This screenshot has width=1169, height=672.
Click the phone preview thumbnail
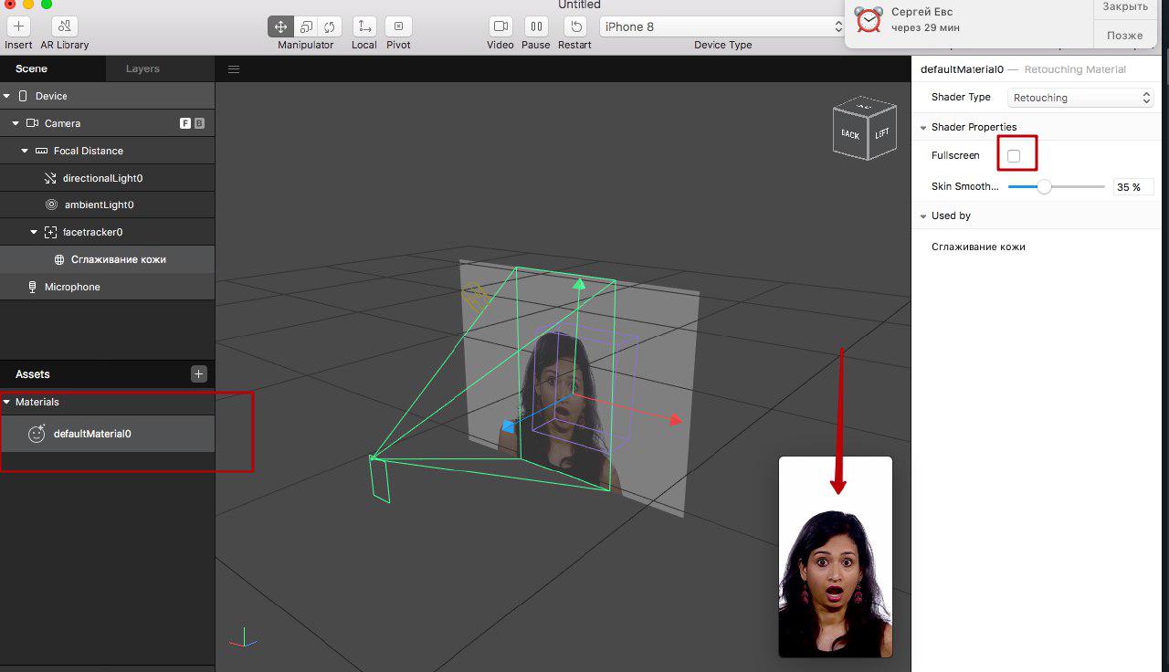pos(835,557)
